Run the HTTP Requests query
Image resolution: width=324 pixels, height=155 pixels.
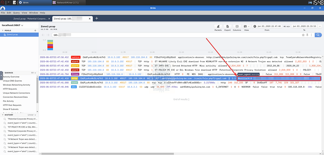[10, 89]
